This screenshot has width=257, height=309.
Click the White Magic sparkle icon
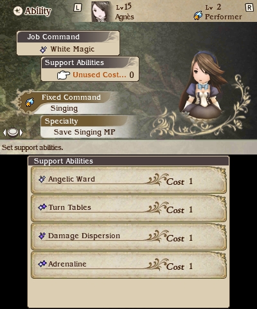pyautogui.click(x=43, y=50)
